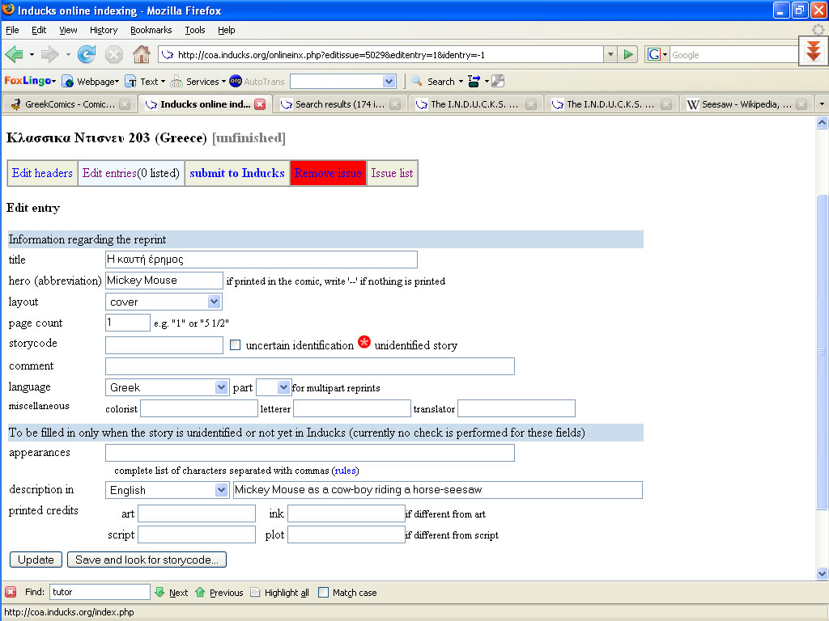Click the orange download arrows icon
This screenshot has height=621, width=829.
click(814, 51)
